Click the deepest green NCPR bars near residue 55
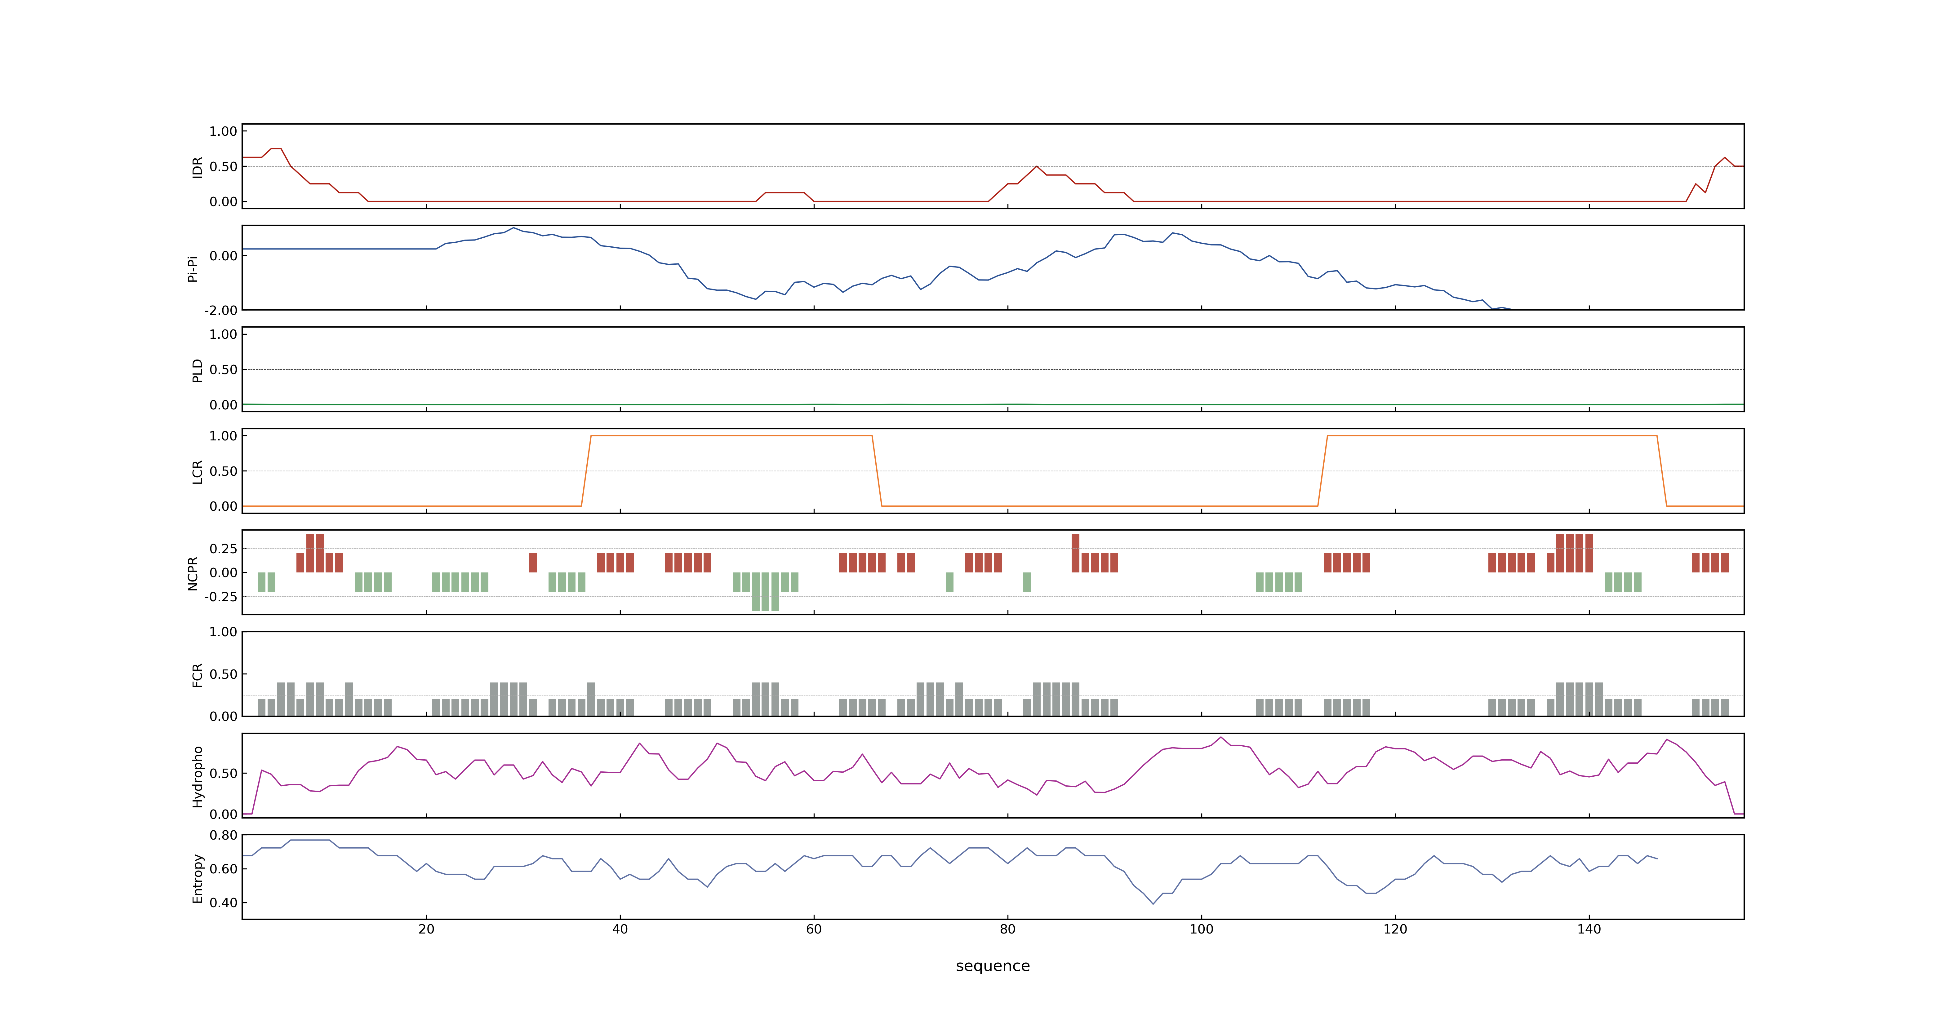The height and width of the screenshot is (1033, 1938). 766,592
